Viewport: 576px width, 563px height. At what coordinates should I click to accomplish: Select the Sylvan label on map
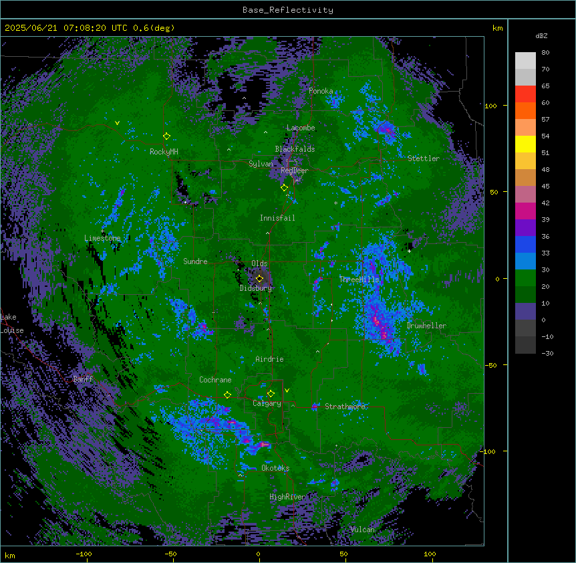(261, 164)
